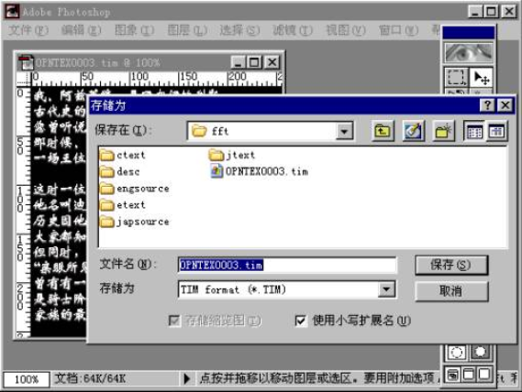Switch file list to details view

pyautogui.click(x=496, y=131)
